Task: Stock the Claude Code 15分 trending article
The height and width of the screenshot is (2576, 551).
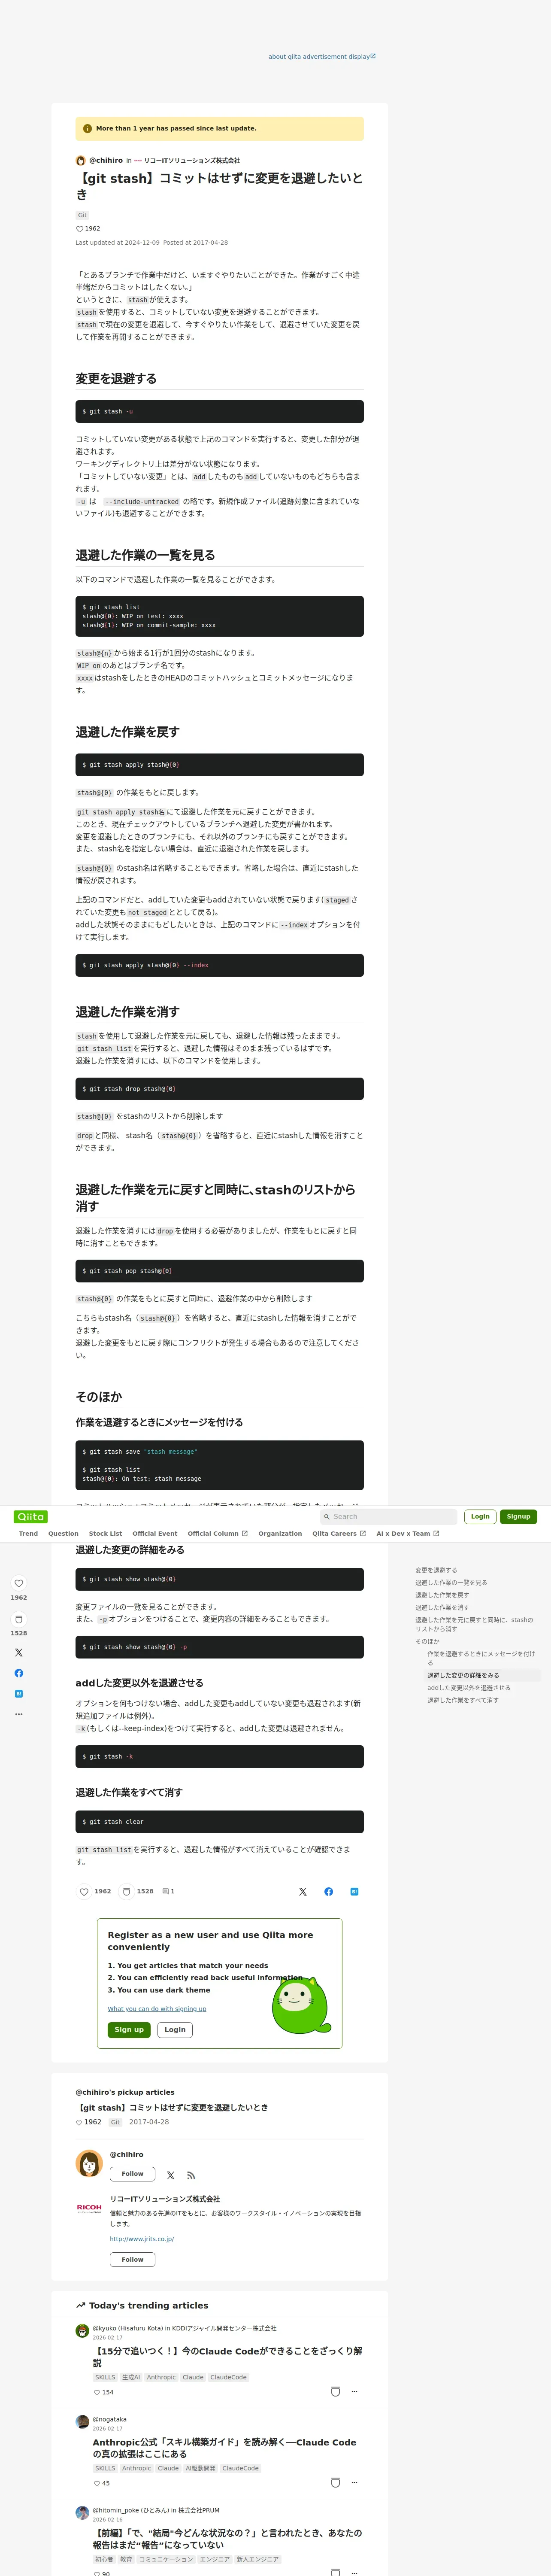Action: point(335,2392)
